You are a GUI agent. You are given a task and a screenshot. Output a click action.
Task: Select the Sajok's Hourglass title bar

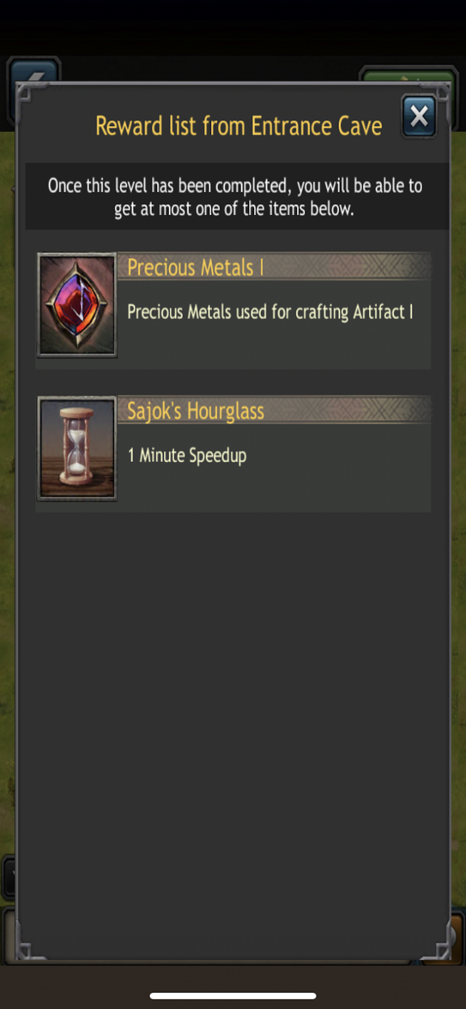tap(274, 410)
